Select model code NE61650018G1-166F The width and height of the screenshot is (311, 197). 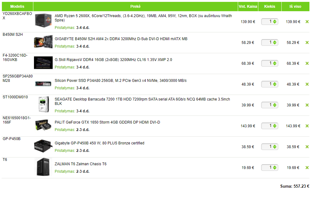(17, 120)
